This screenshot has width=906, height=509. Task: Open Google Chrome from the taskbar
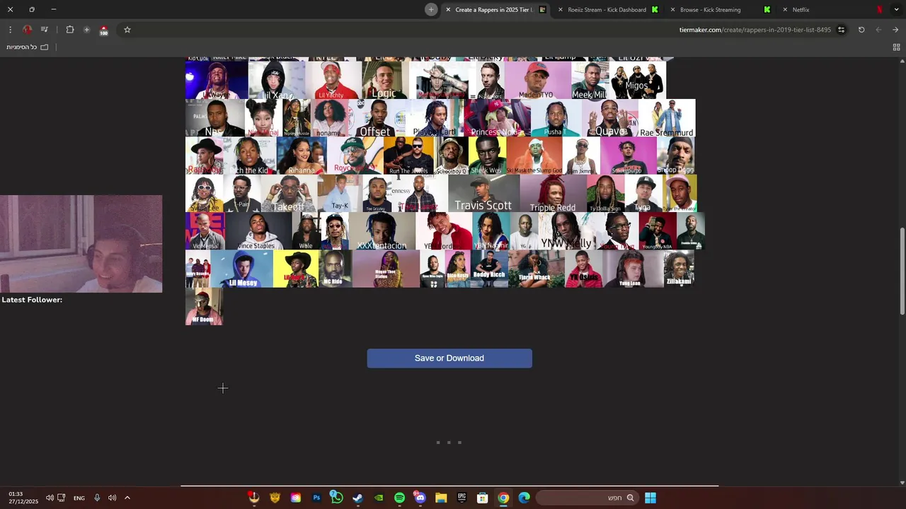(x=503, y=498)
